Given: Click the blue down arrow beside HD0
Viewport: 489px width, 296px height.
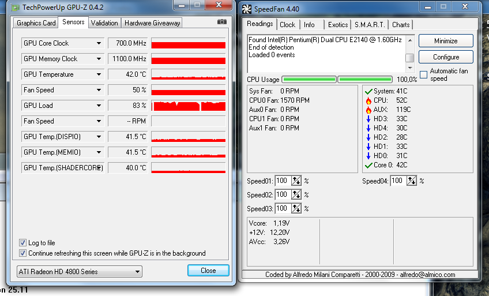Looking at the screenshot, I should click(x=368, y=156).
